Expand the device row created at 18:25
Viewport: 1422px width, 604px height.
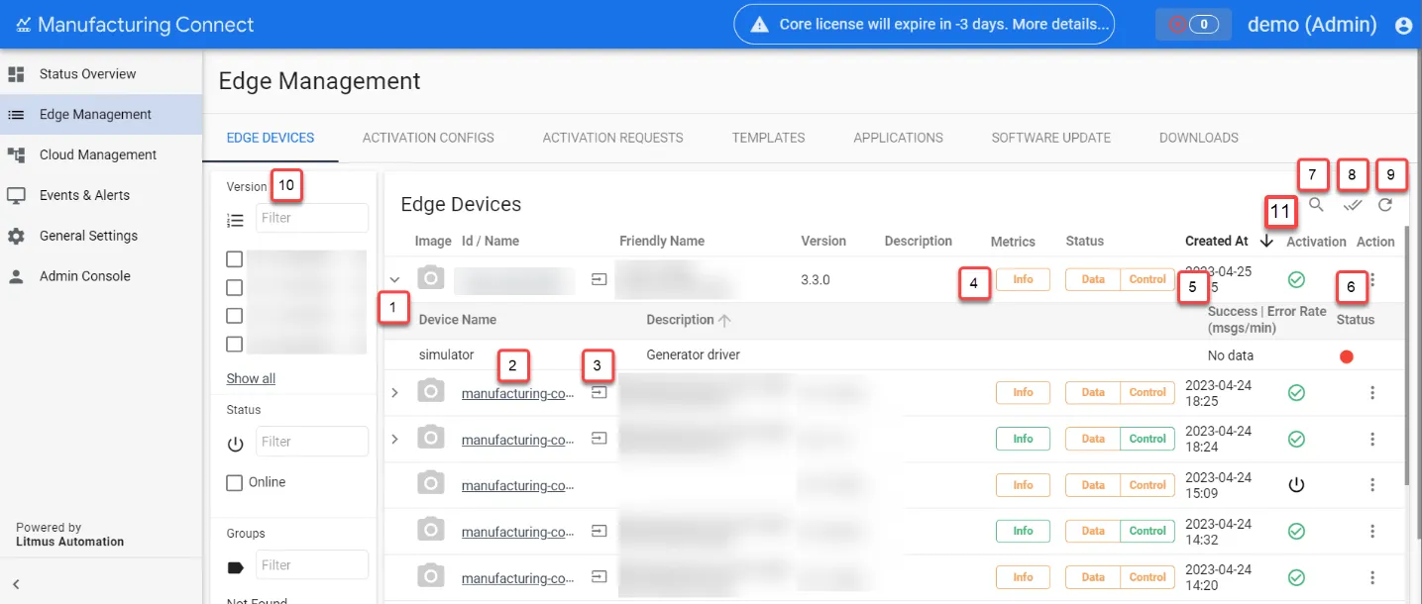[394, 393]
